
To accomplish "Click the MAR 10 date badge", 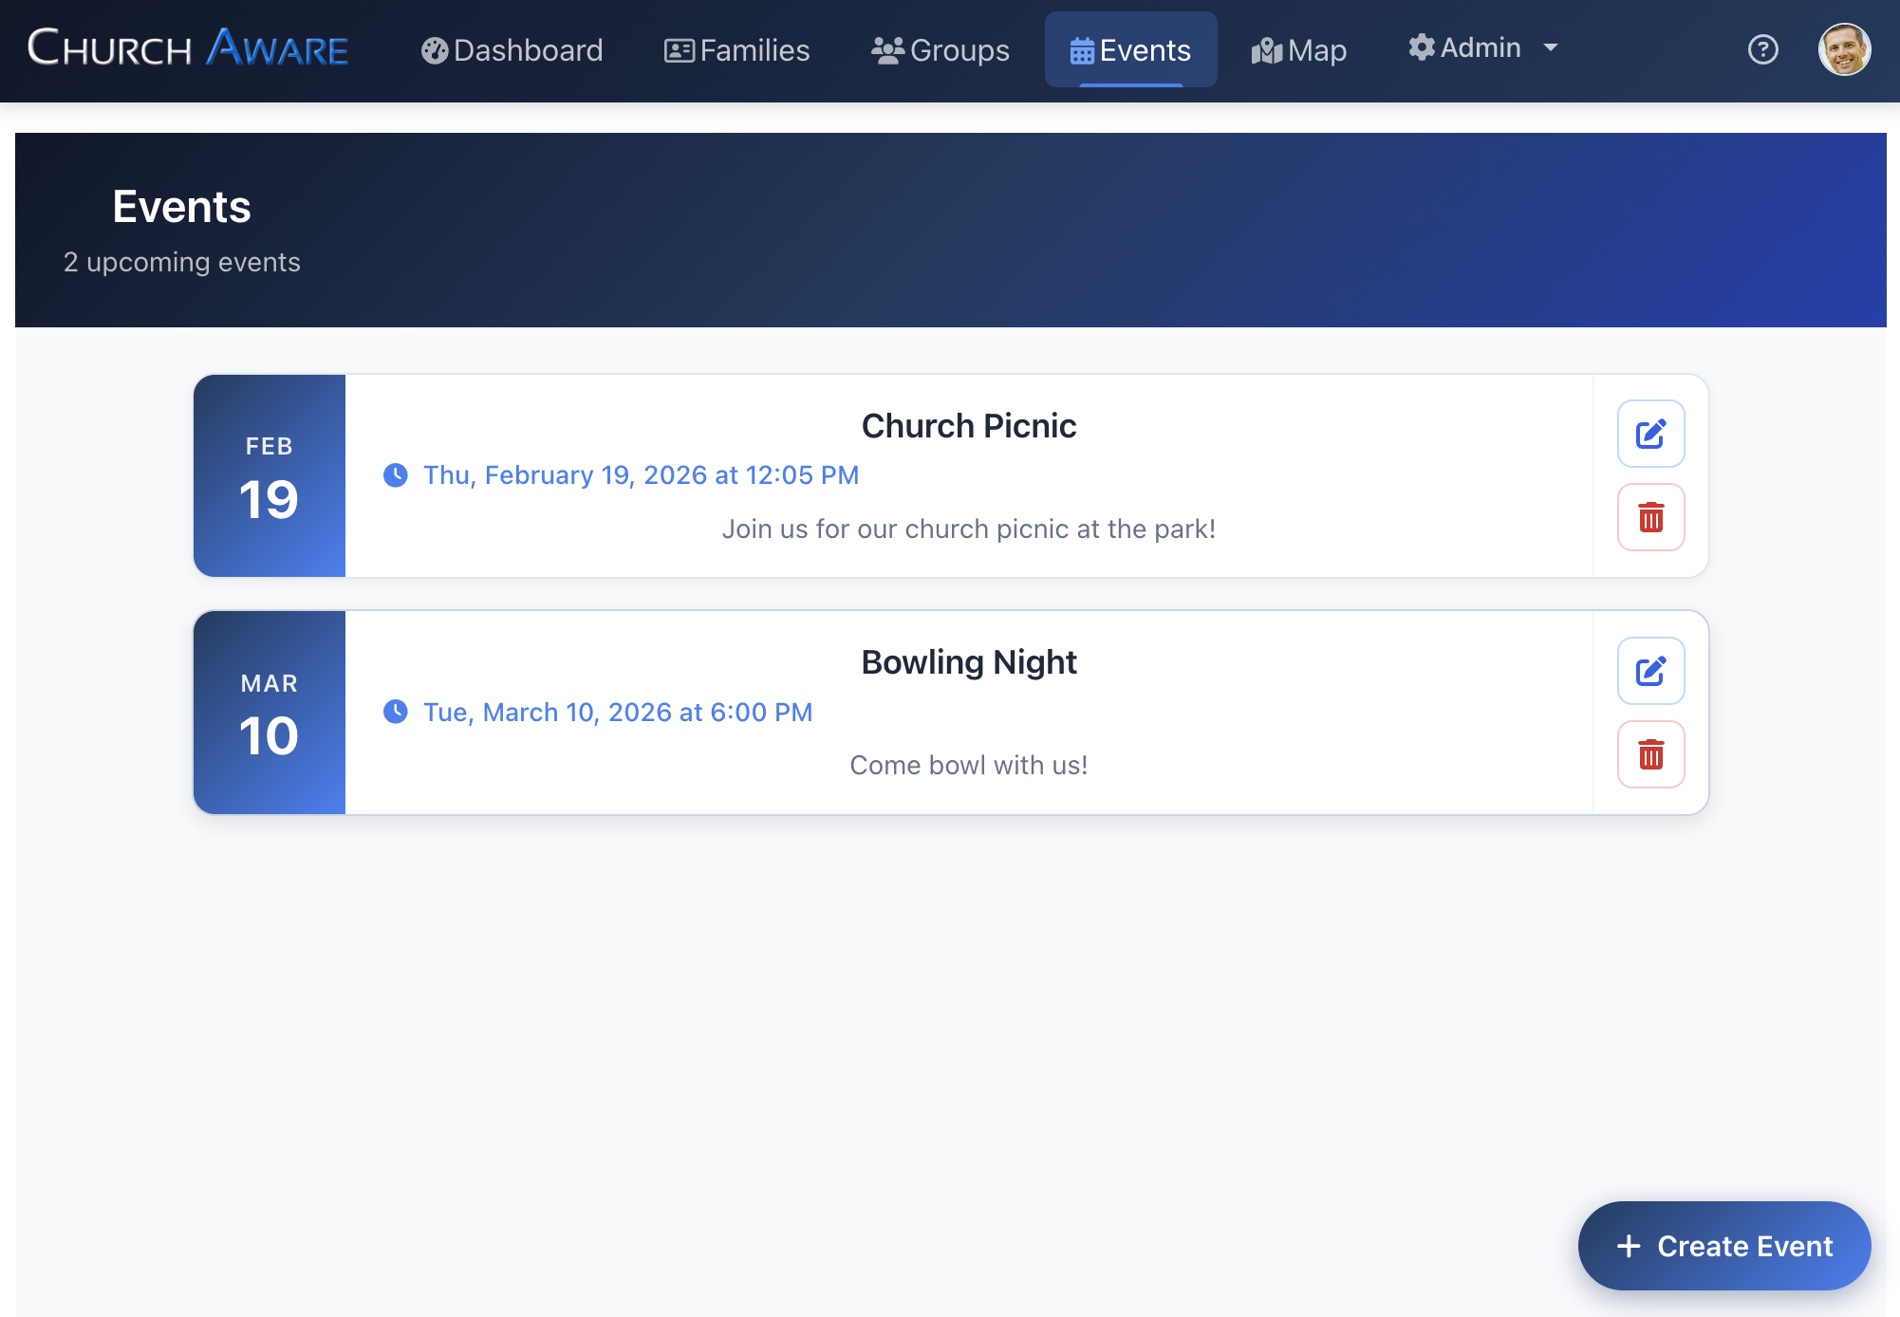I will [x=270, y=713].
